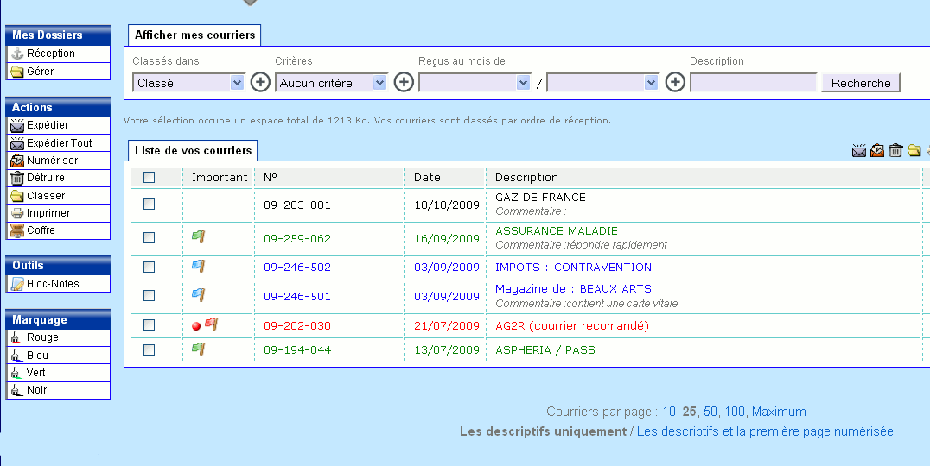Image resolution: width=930 pixels, height=466 pixels.
Task: Set courriers per page to Maximum
Action: click(779, 412)
